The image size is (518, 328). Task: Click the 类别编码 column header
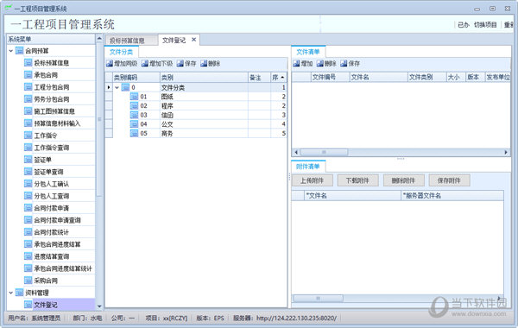[x=136, y=78]
